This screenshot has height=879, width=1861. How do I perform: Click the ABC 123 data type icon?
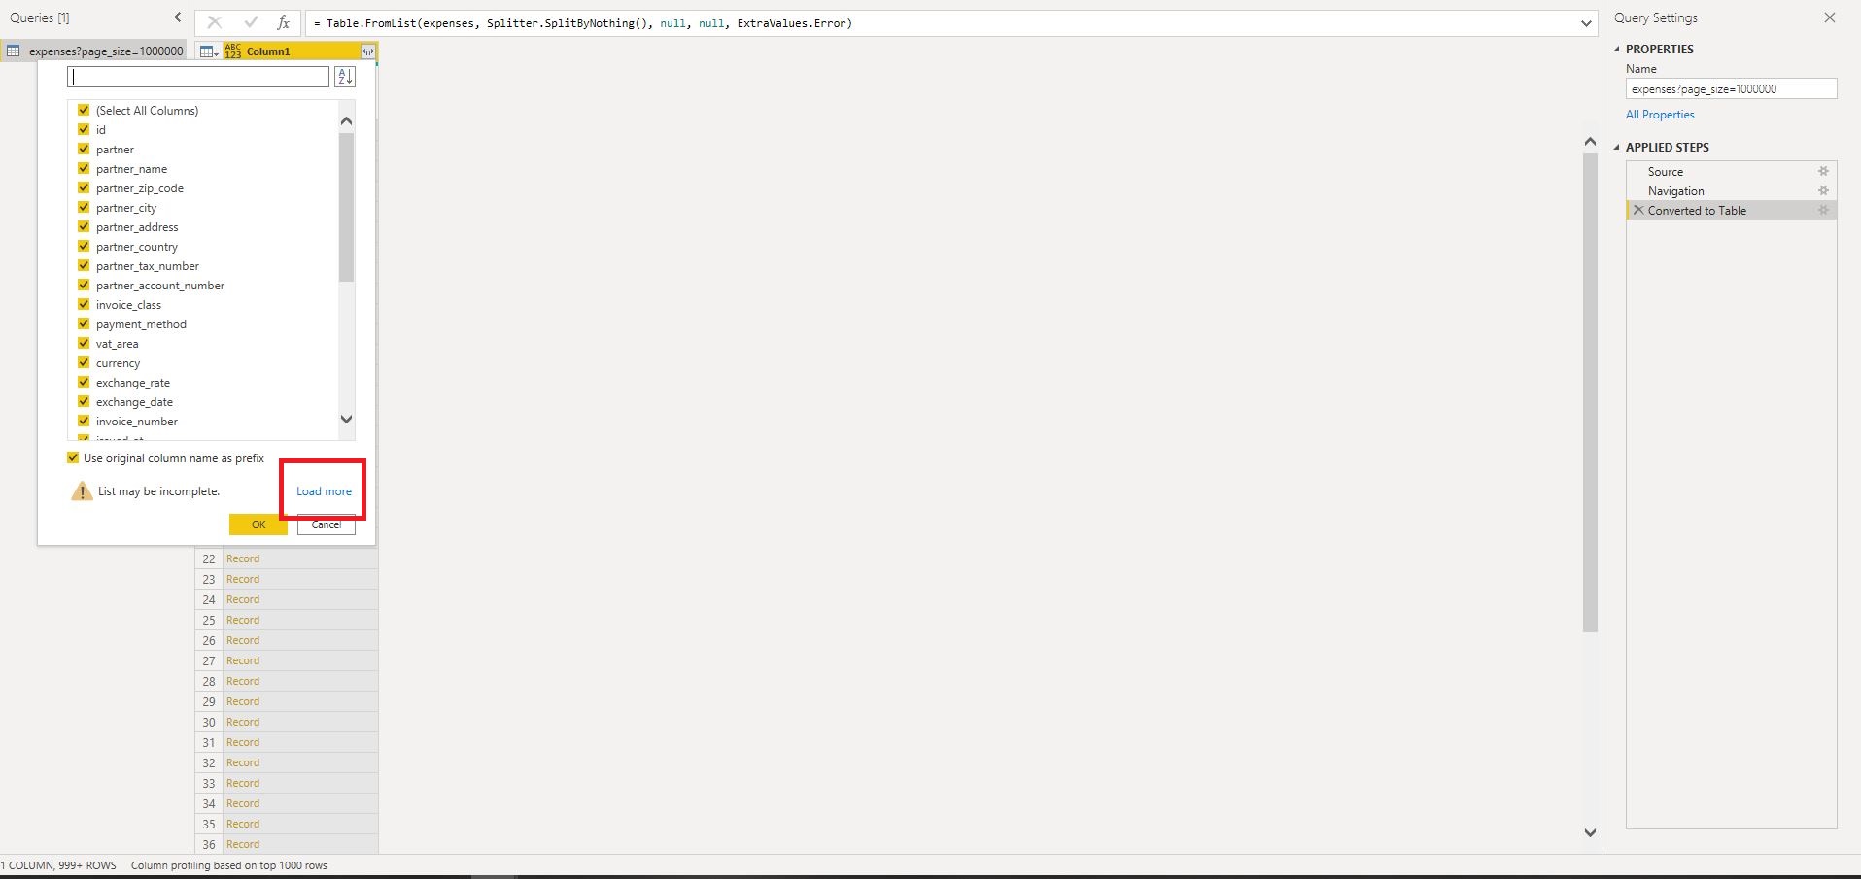(x=232, y=51)
